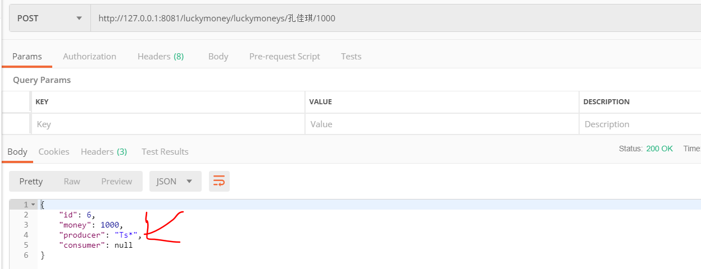The image size is (701, 269).
Task: View the Test Results tab
Action: click(165, 152)
